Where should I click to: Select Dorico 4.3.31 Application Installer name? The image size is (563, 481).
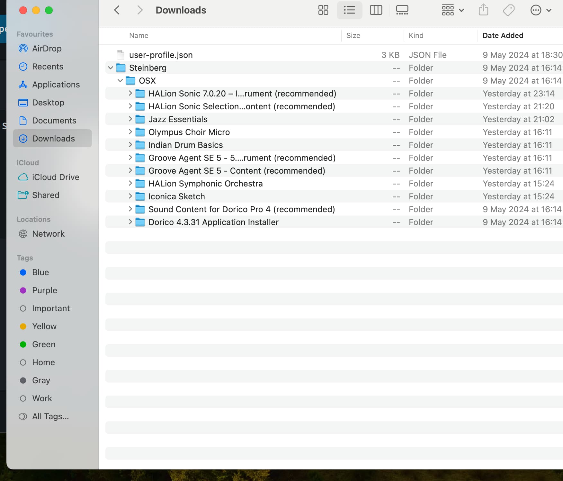click(x=213, y=222)
